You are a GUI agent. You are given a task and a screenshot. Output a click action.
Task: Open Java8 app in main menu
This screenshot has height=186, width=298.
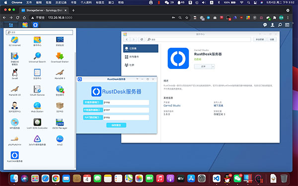pyautogui.click(x=14, y=74)
